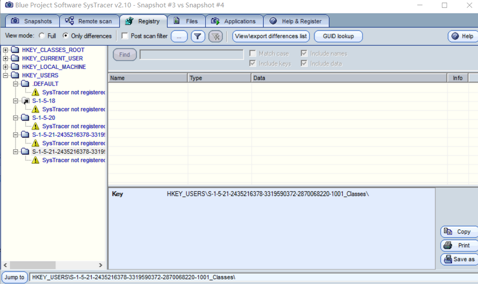
Task: Click the tree horizontal scrollbar thumb
Action: coord(33,265)
